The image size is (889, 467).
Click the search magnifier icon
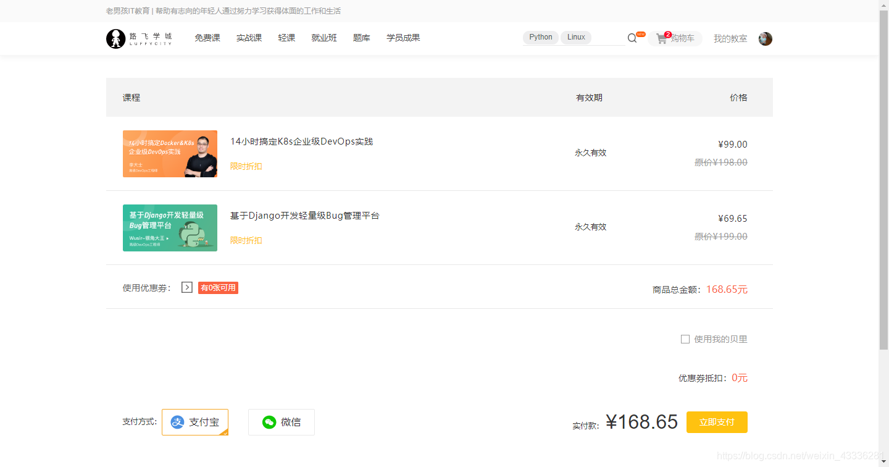click(x=632, y=38)
